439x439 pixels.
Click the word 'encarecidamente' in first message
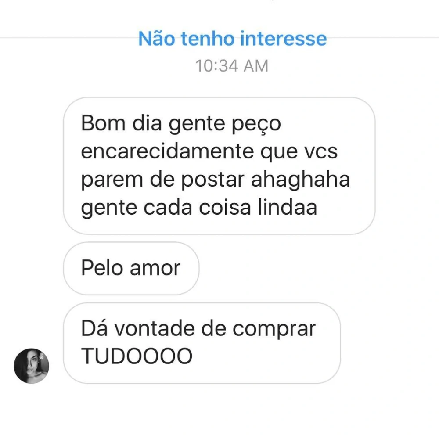167,151
